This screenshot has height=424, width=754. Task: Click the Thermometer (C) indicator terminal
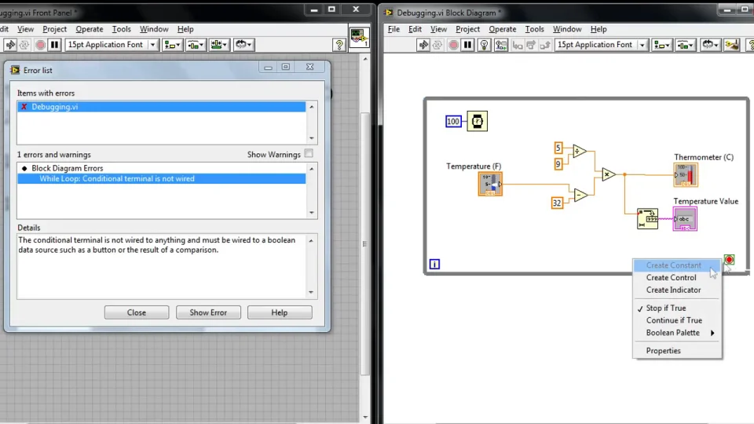[x=686, y=174]
